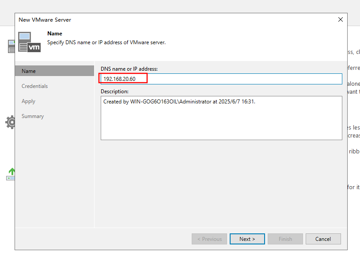Select the Credentials wizard step
This screenshot has height=263, width=360.
pos(34,86)
